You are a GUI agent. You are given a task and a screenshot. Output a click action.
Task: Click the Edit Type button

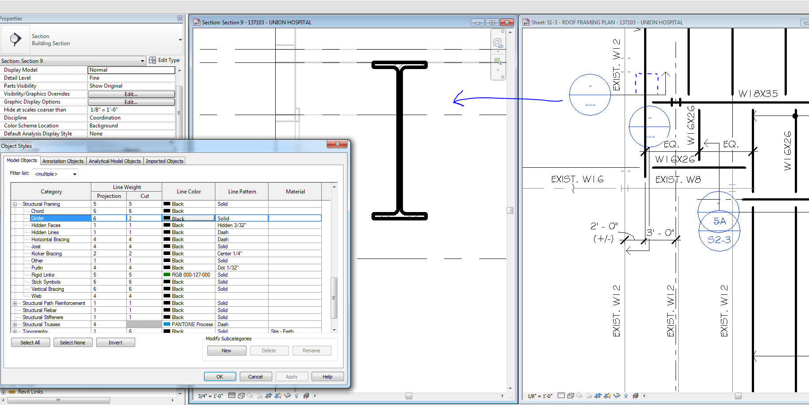tap(164, 60)
